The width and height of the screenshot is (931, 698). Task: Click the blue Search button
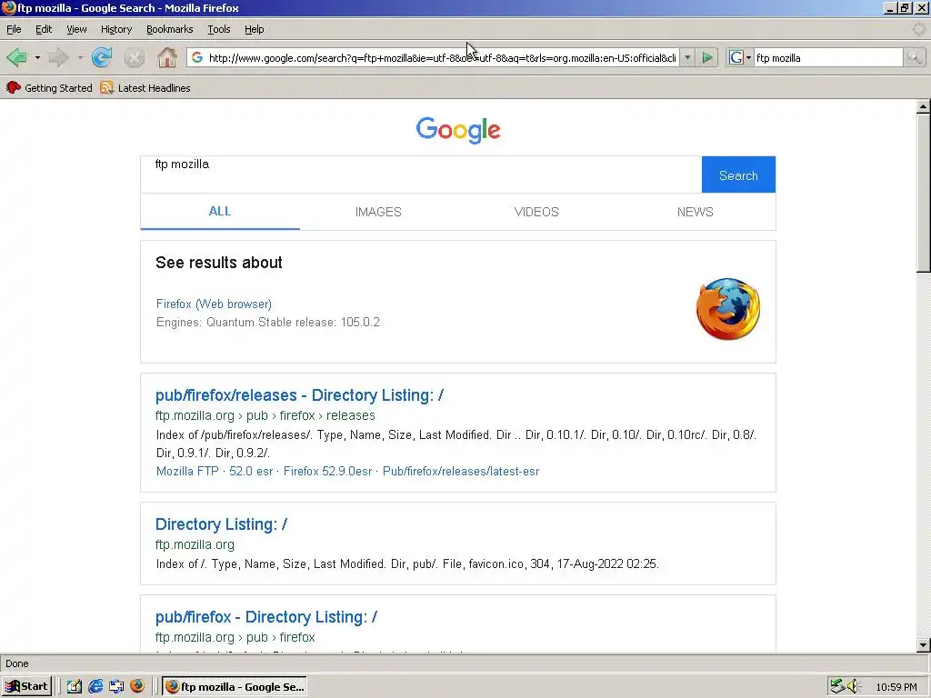[x=738, y=174]
